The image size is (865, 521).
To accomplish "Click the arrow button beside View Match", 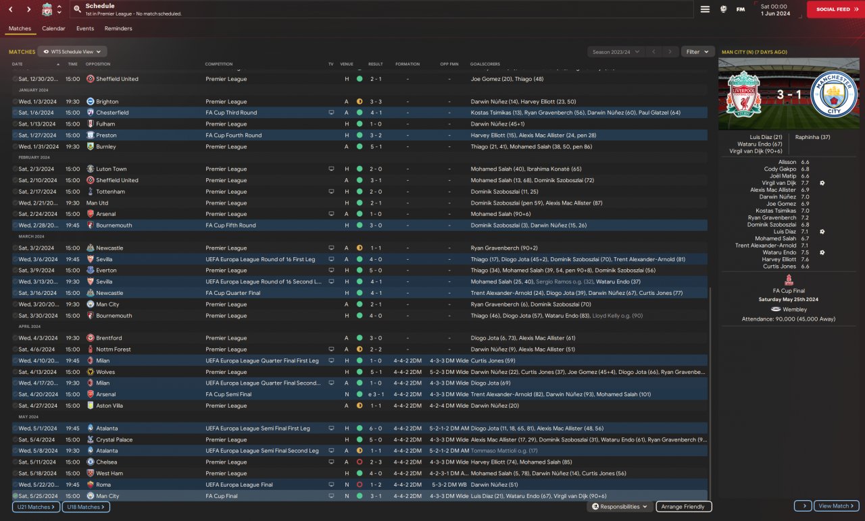I will pyautogui.click(x=802, y=506).
